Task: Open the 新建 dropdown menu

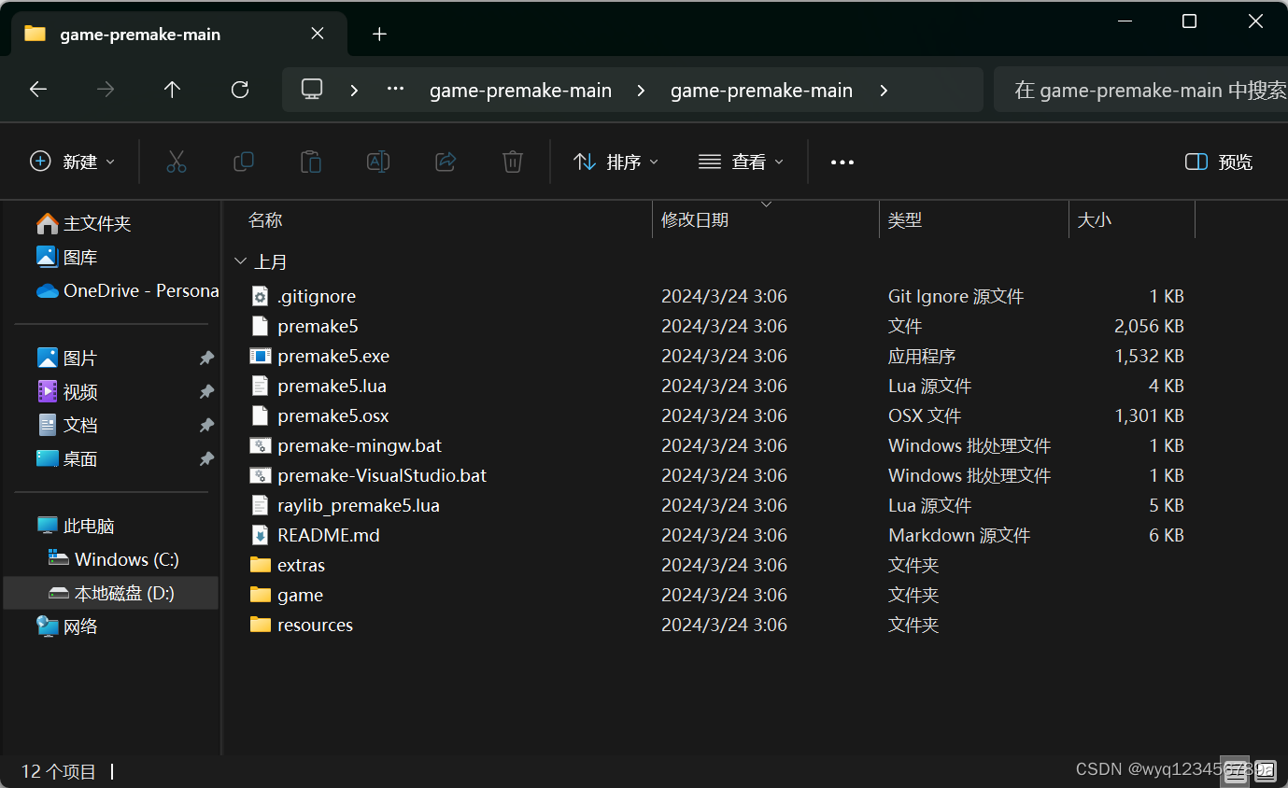Action: coord(73,162)
